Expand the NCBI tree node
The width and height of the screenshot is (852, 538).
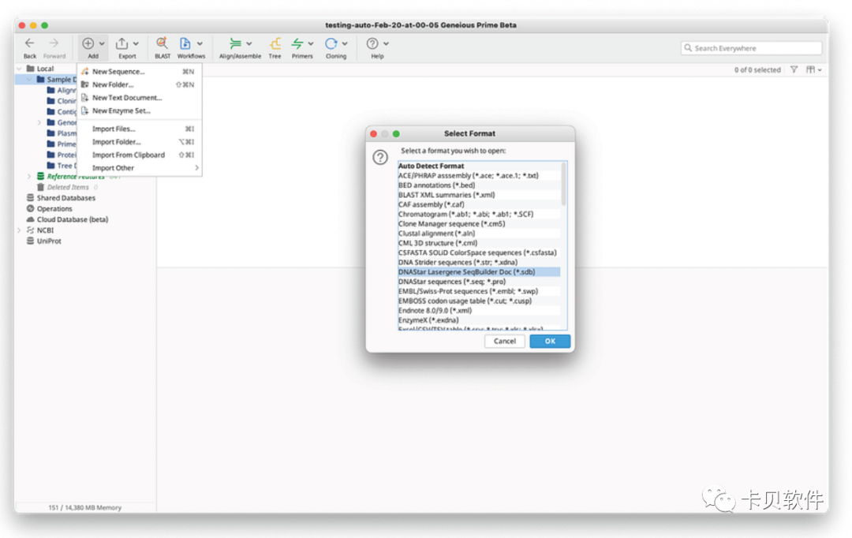click(20, 230)
